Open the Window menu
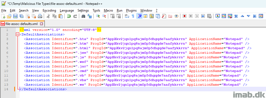The height and width of the screenshot is (98, 266). [x=146, y=10]
